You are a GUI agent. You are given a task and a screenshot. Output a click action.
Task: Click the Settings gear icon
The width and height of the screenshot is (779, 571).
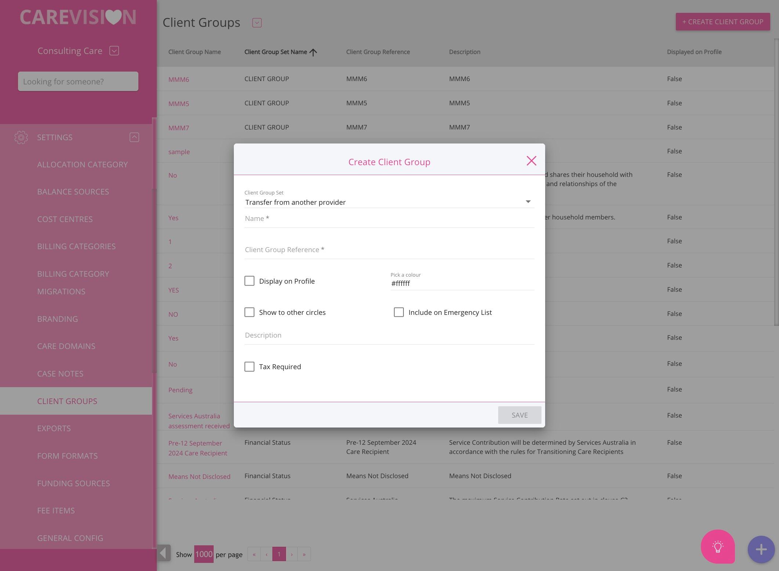[x=21, y=137]
